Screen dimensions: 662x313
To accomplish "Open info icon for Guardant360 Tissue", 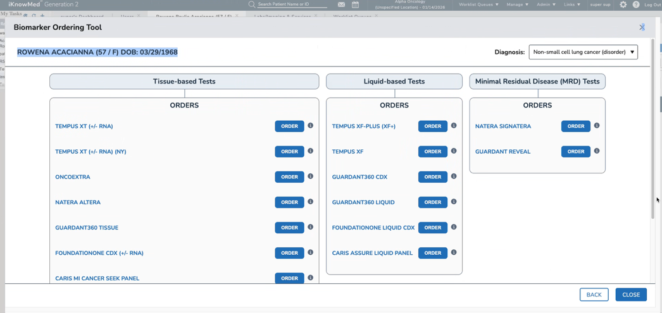I will tap(310, 227).
